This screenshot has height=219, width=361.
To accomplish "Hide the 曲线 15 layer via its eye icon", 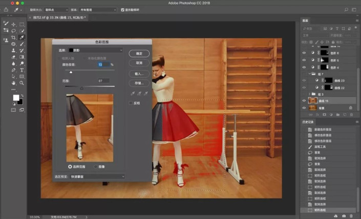I will tap(304, 101).
